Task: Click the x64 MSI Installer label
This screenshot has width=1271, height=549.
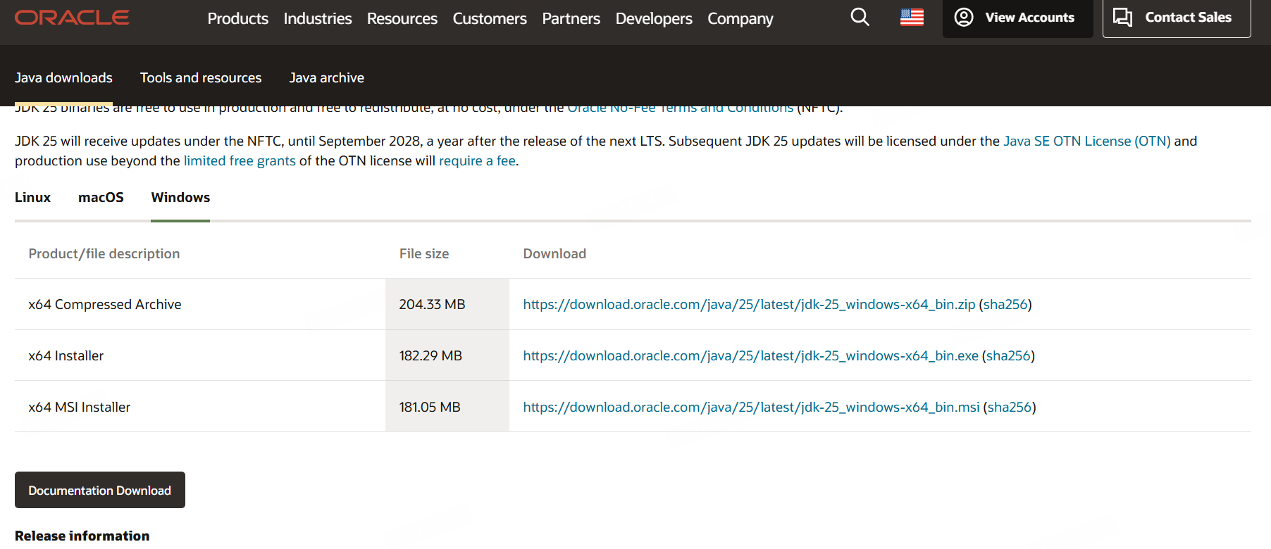Action: (80, 407)
